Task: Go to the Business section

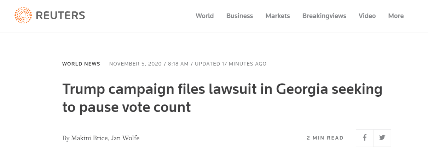Action: [239, 16]
